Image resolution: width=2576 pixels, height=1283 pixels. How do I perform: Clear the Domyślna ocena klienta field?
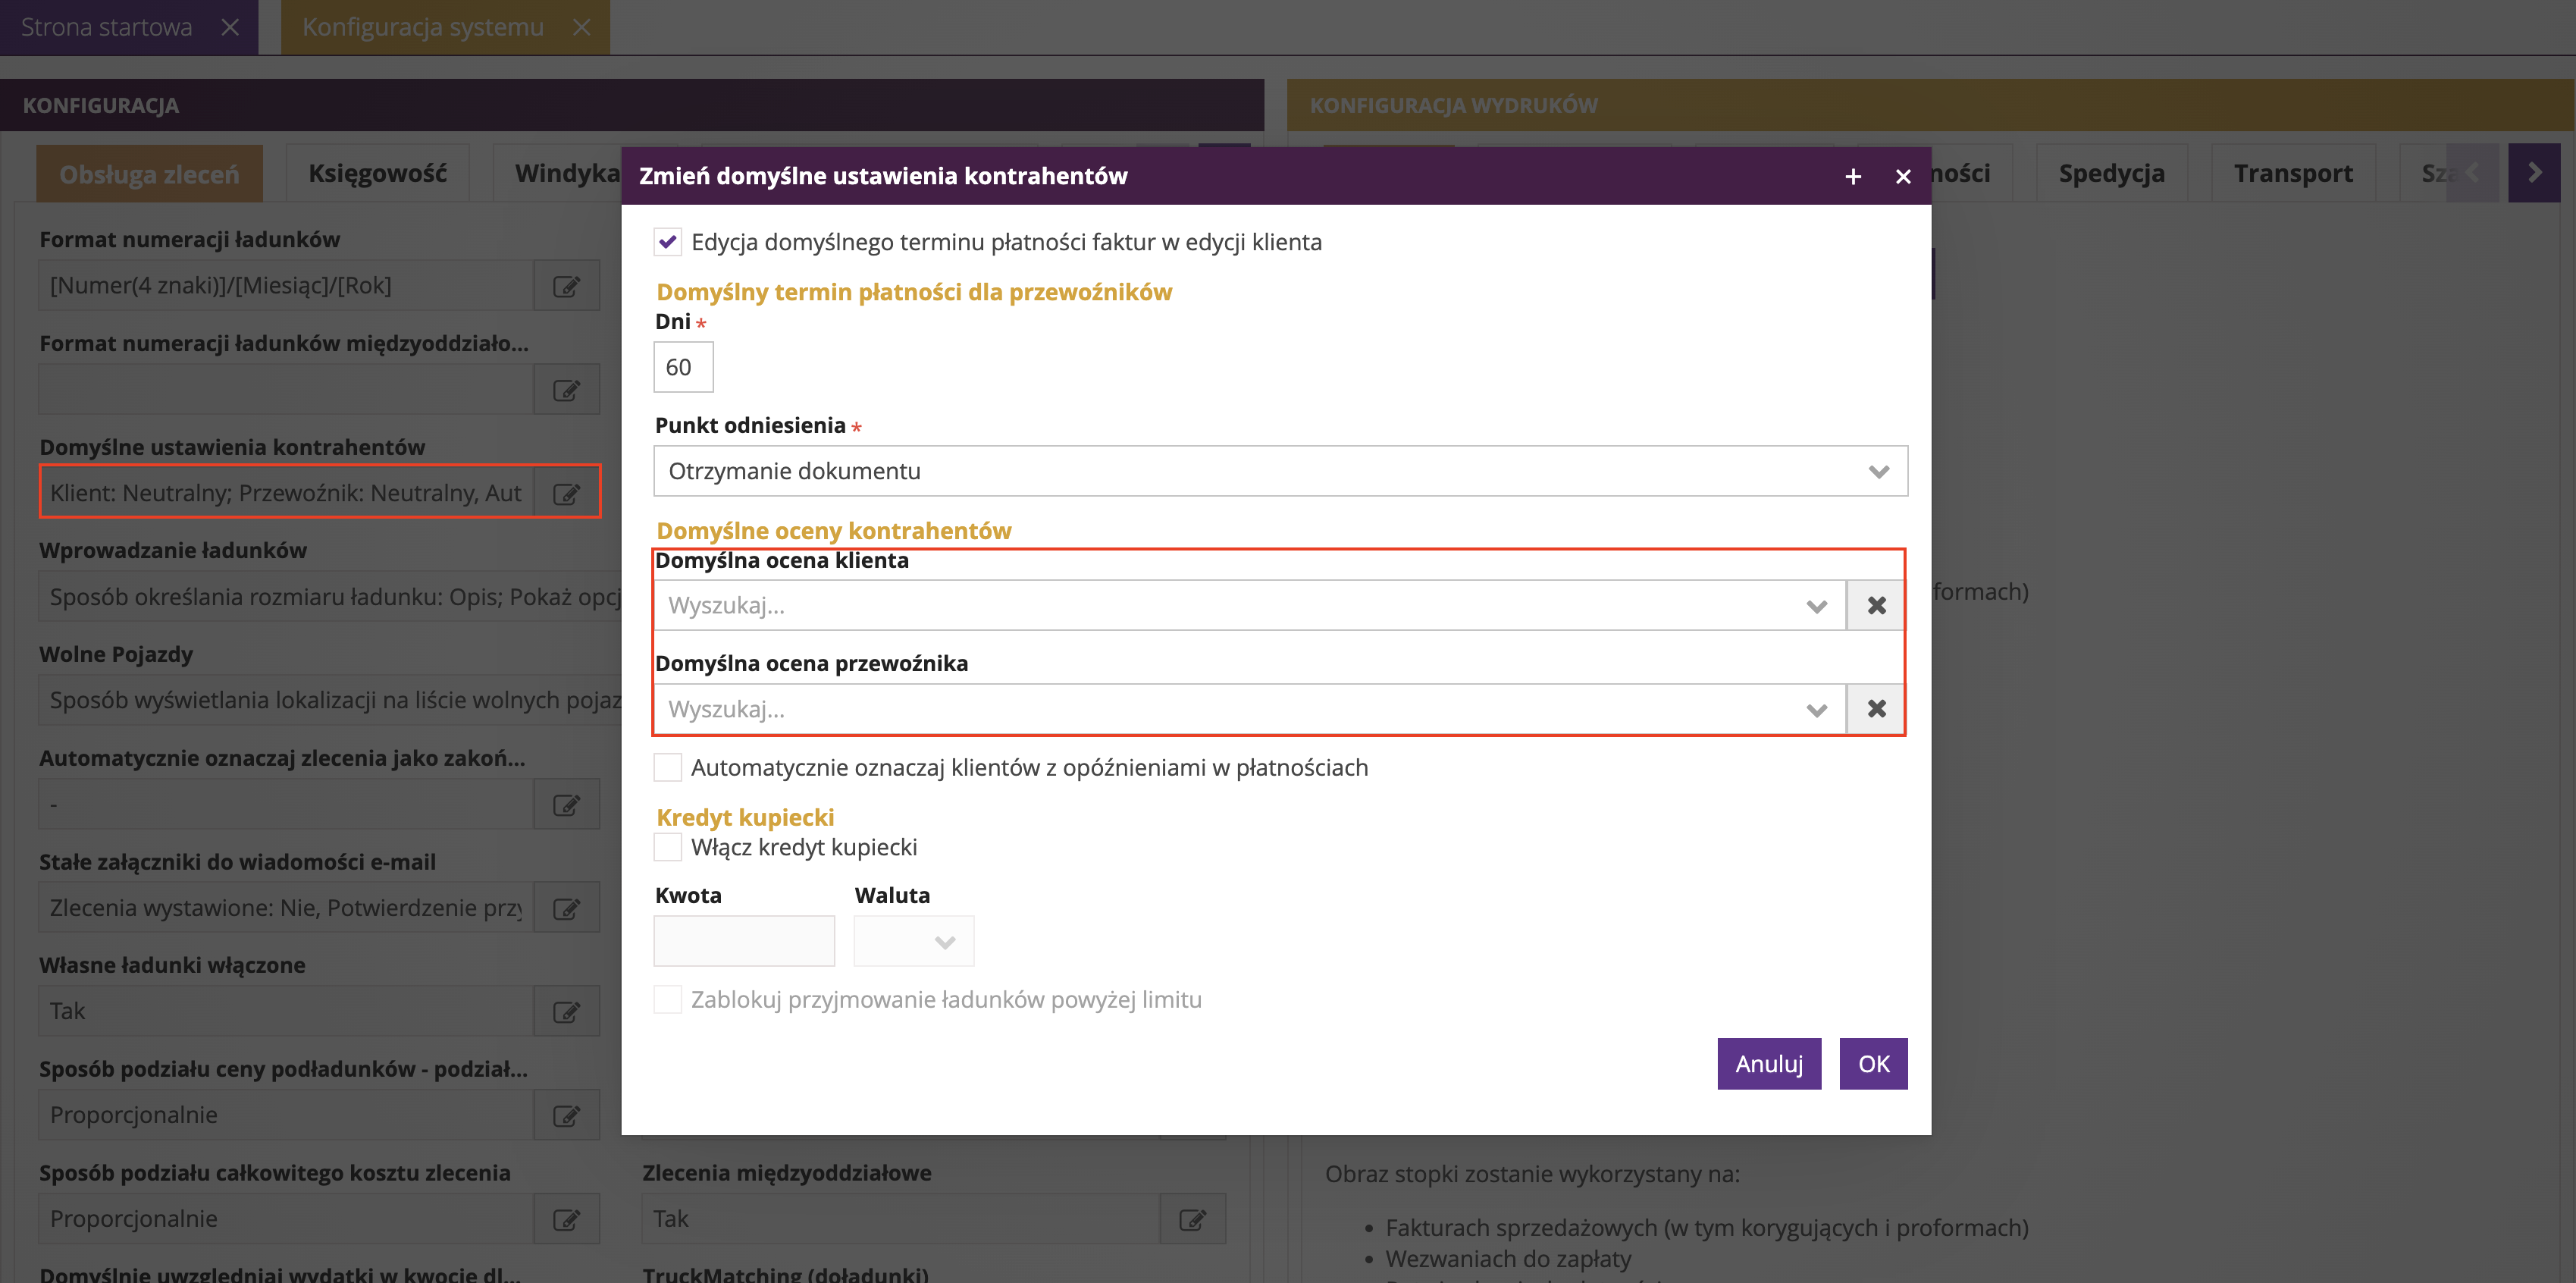click(x=1876, y=605)
